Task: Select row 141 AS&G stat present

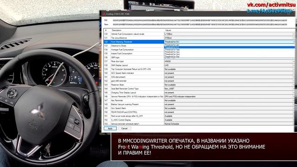Action: coord(134,77)
